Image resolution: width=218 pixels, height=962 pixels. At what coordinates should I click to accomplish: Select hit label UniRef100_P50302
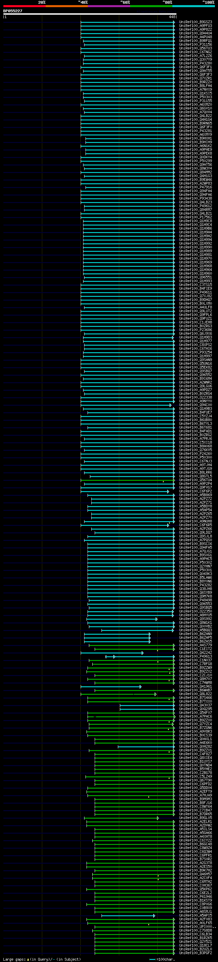point(195,563)
